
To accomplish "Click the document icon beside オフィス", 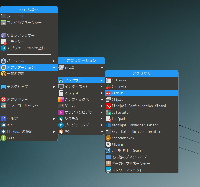I will 61,93.
